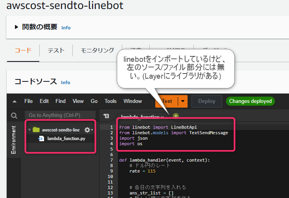
Task: Switch to the コード tab
Action: pyautogui.click(x=23, y=50)
